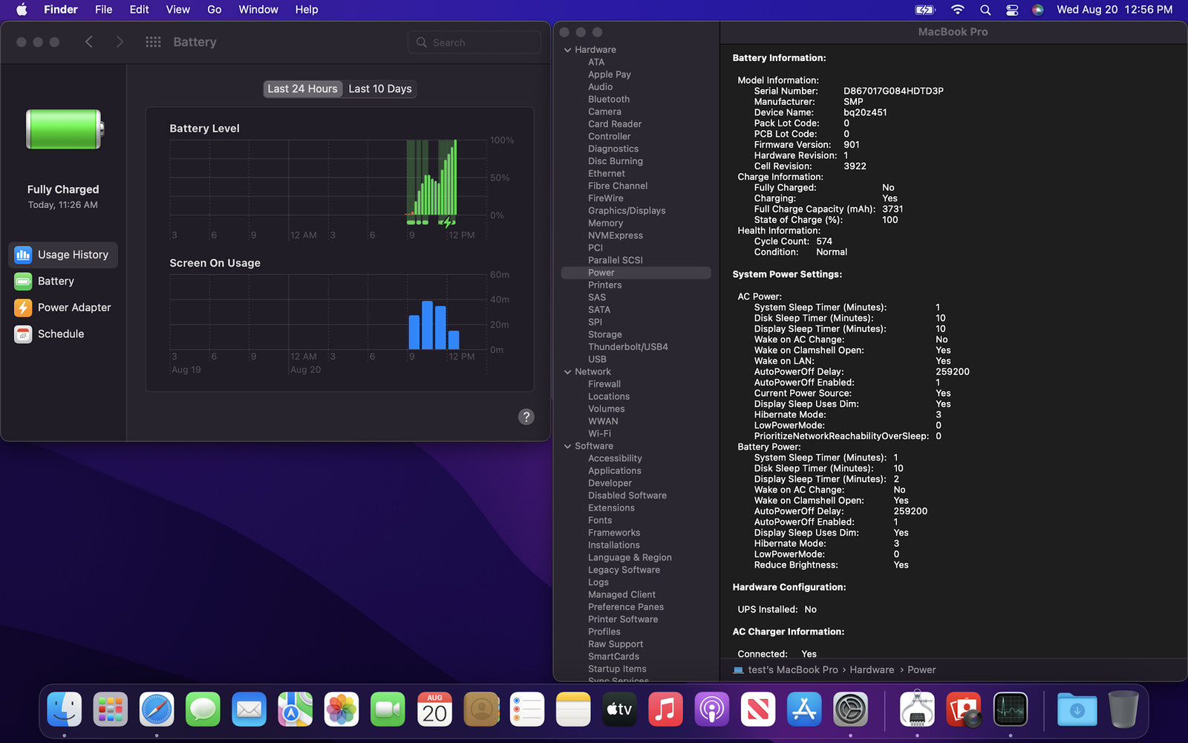Collapse the Network tree section

[x=568, y=372]
